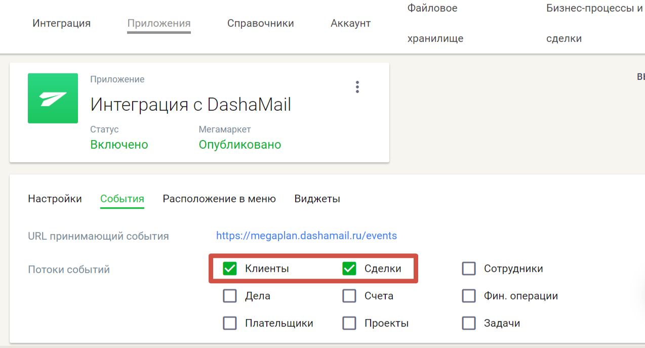Screen dimensions: 645x348
Task: Tick the Счета checkbox
Action: pos(349,296)
